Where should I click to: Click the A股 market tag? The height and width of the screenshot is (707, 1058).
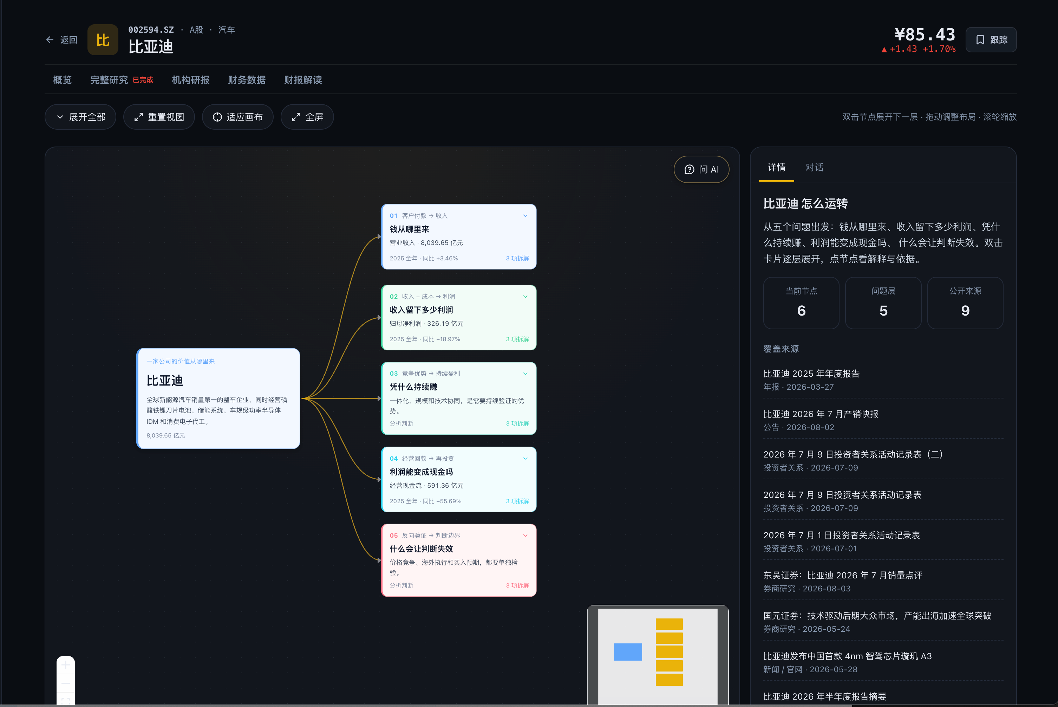point(196,30)
